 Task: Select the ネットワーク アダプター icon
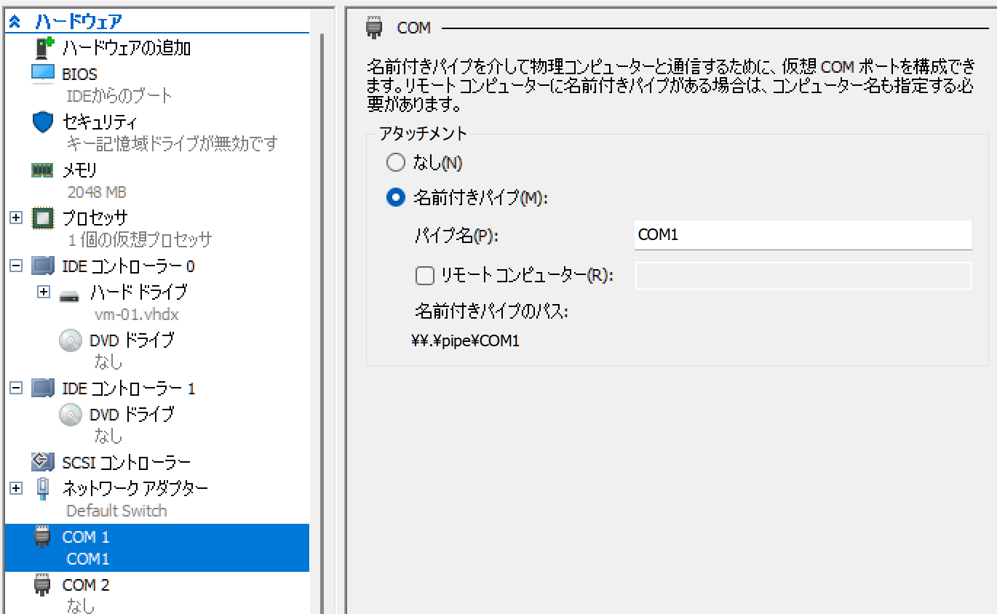pos(42,487)
